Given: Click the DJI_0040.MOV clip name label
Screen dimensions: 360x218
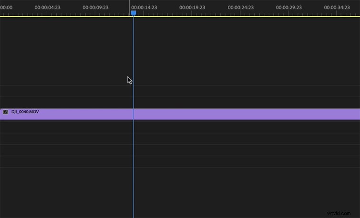Looking at the screenshot, I should tap(25, 112).
